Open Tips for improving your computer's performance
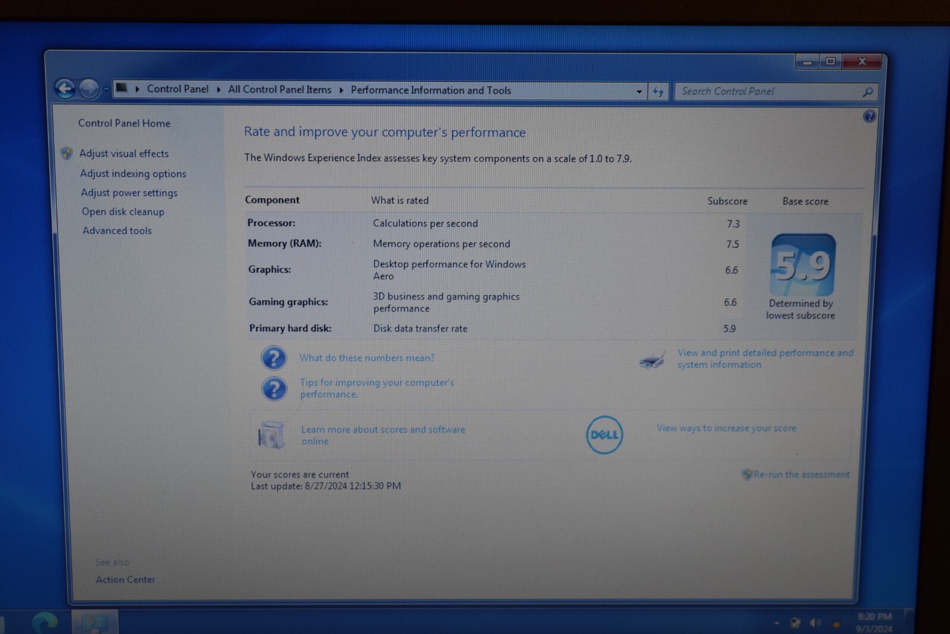 click(376, 388)
